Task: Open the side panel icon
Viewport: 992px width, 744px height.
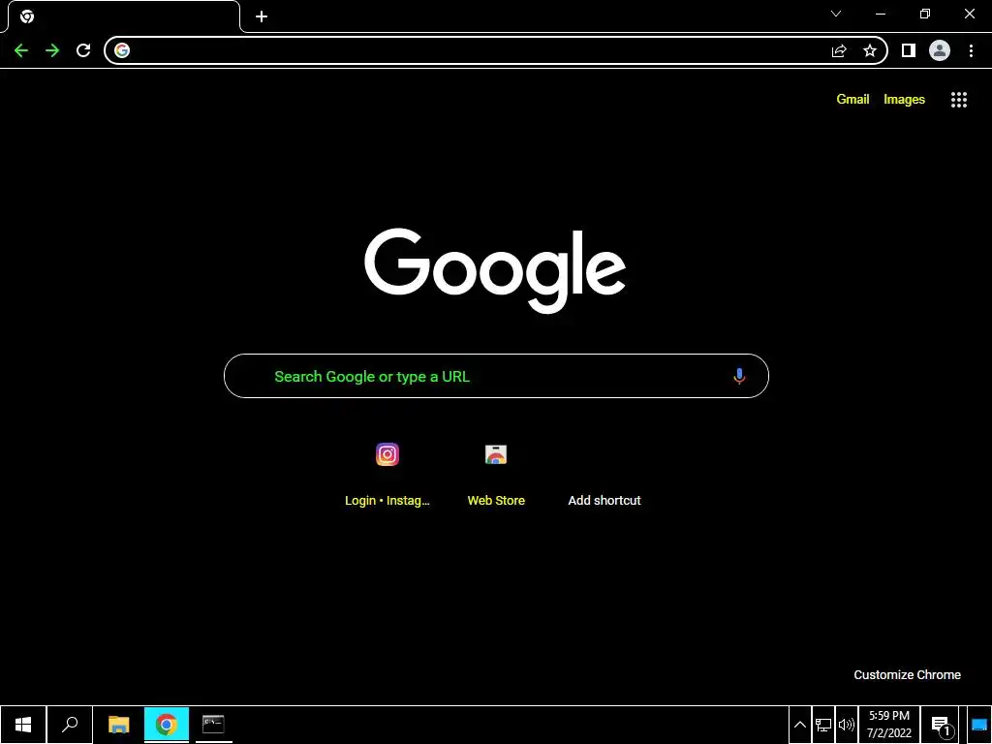Action: [909, 50]
